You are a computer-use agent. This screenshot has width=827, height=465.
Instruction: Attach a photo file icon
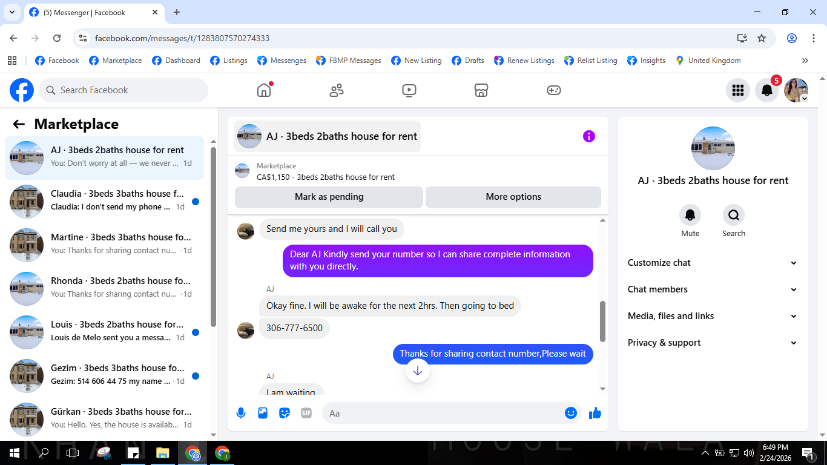pyautogui.click(x=263, y=413)
